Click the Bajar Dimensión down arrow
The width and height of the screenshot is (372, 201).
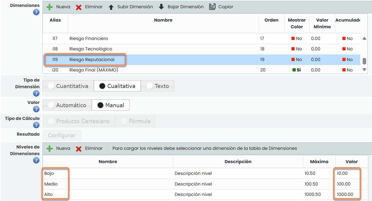click(162, 7)
